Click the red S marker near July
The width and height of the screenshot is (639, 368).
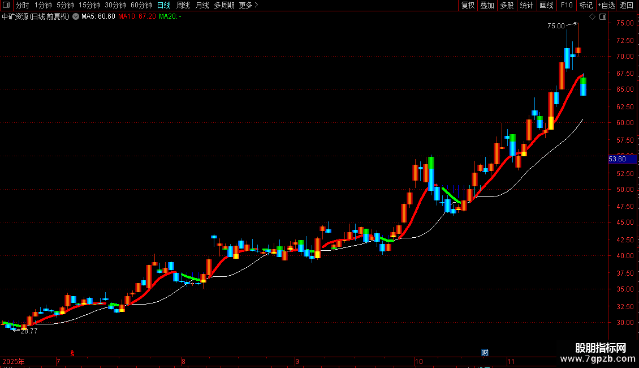click(72, 353)
